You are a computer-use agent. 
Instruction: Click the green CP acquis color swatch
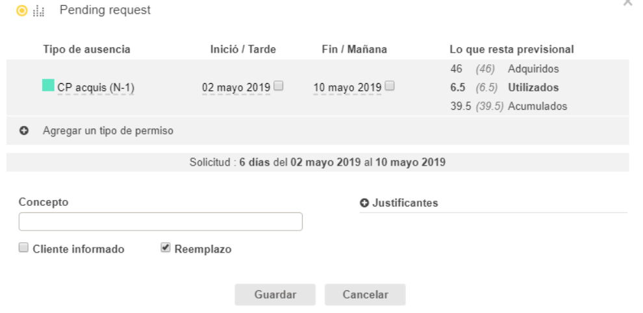(x=48, y=86)
